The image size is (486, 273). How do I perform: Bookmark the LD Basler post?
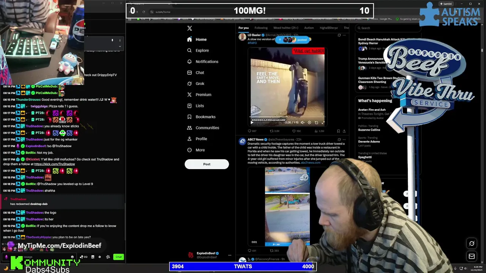pyautogui.click(x=338, y=131)
